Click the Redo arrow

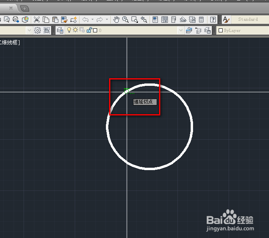coord(100,20)
